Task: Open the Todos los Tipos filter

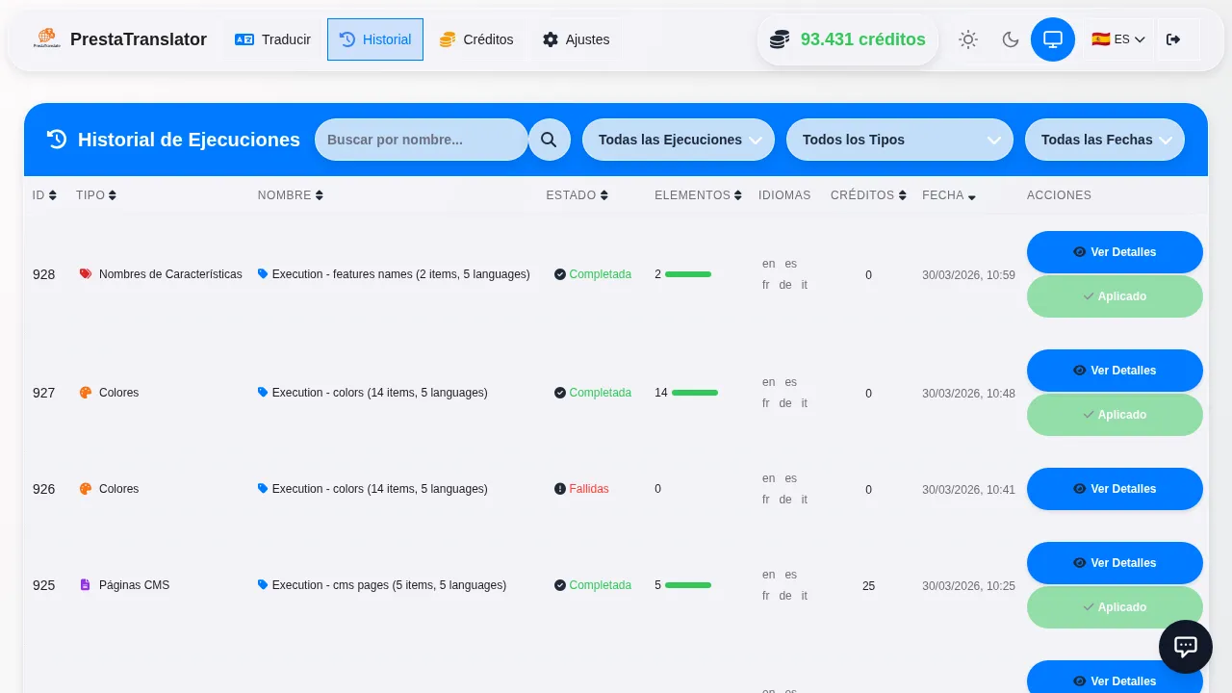Action: coord(899,140)
